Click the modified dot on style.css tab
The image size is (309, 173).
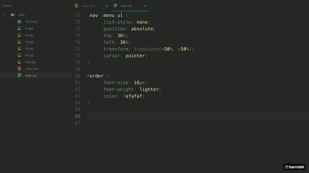tap(145, 6)
